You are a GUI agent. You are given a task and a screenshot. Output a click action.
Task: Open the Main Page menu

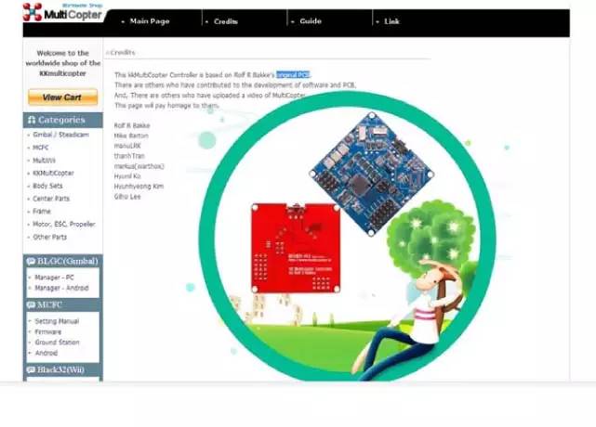[x=150, y=21]
